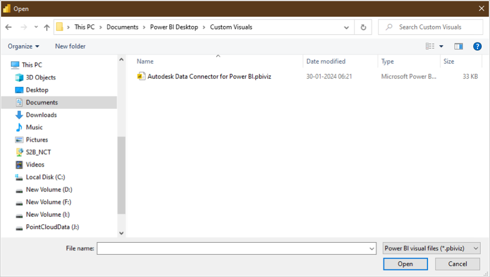490x277 pixels.
Task: Click the sidebar scrollbar up arrow
Action: [x=121, y=59]
